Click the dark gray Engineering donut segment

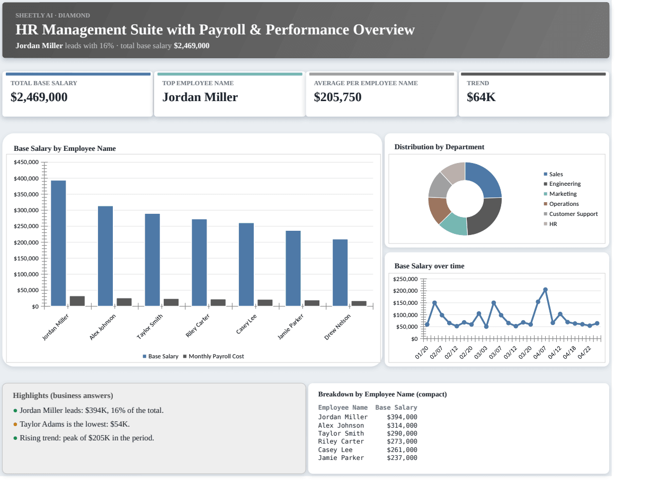point(487,218)
